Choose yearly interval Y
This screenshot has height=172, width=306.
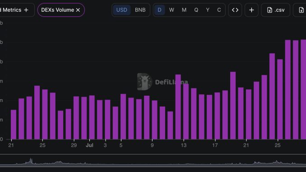(x=208, y=10)
